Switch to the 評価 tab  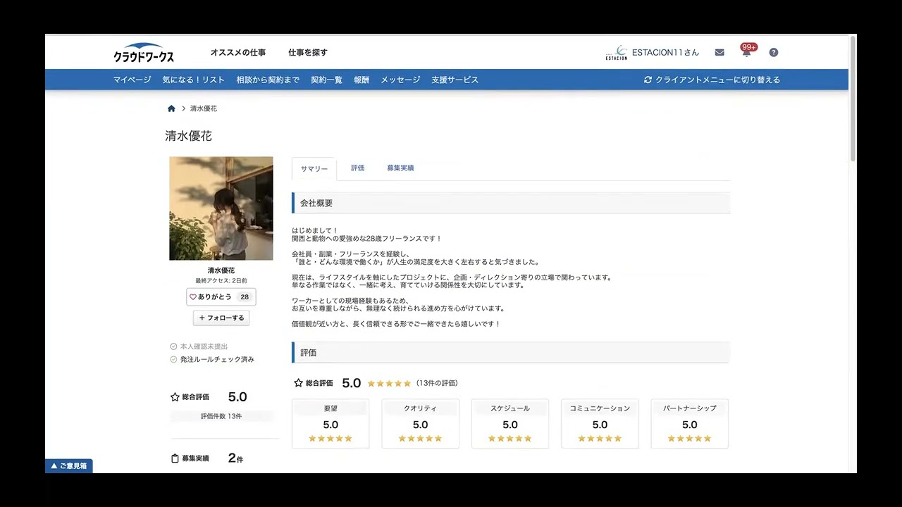pos(358,168)
